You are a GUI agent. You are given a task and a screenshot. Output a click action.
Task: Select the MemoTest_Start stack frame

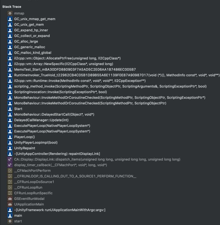(75, 70)
